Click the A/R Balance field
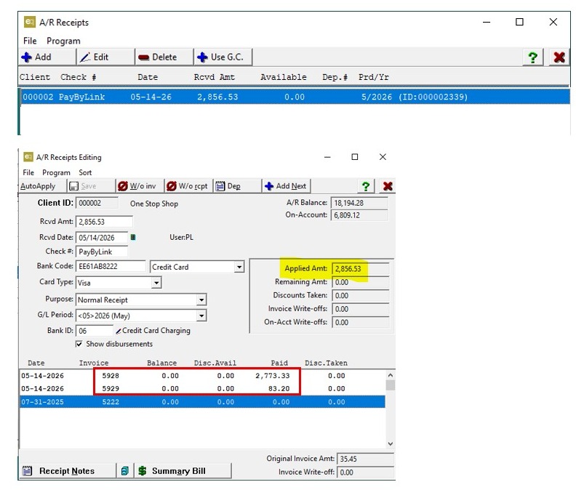 click(359, 203)
